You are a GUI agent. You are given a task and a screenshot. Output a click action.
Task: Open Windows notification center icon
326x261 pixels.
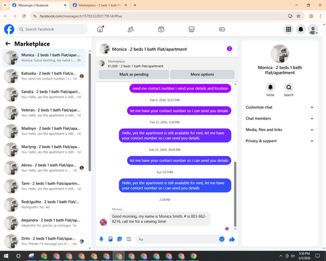[318, 256]
